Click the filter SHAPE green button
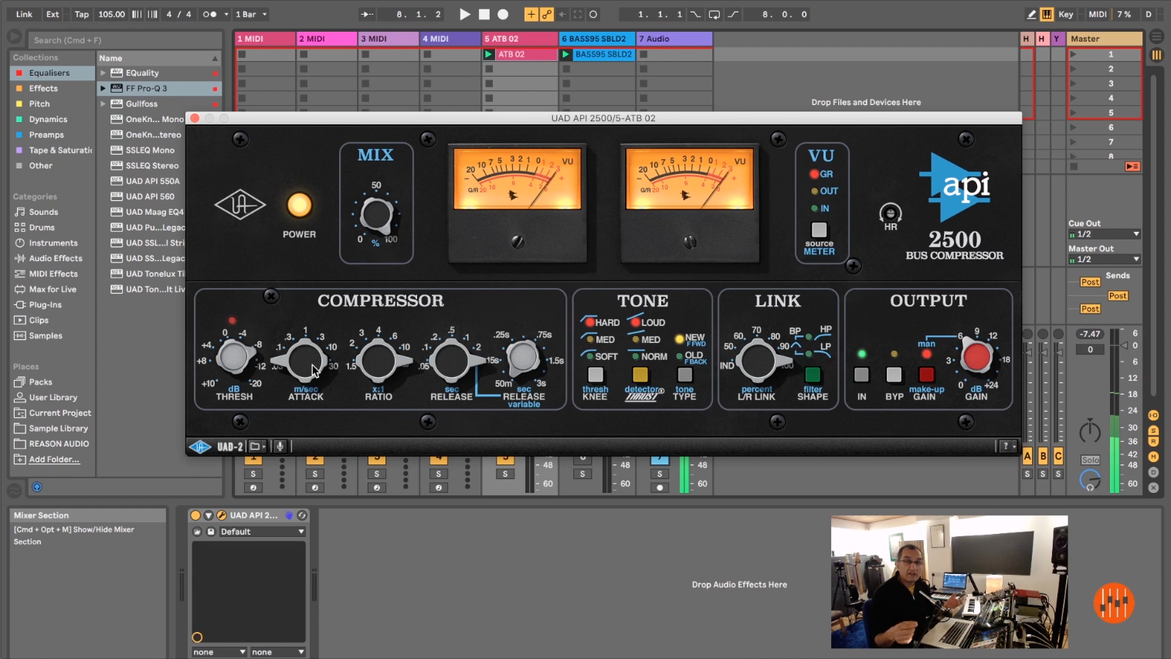The width and height of the screenshot is (1171, 659). 813,375
